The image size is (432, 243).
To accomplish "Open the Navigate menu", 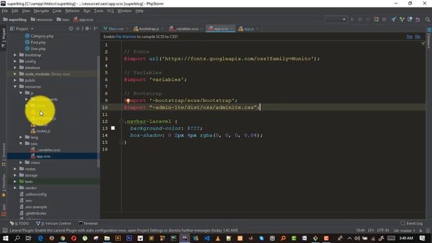I will point(41,11).
